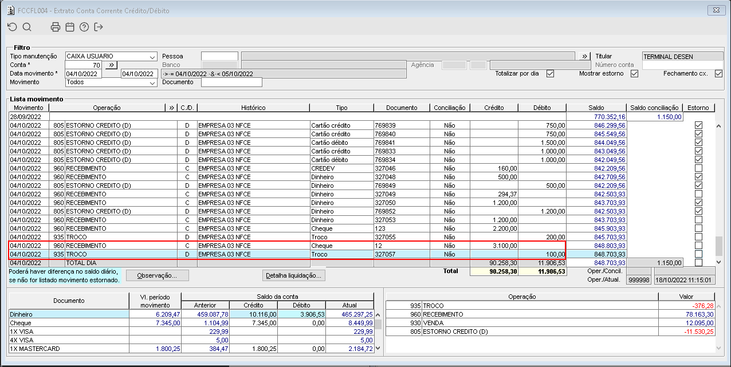Screen dimensions: 731x367
Task: Open the calendar toolbar icon
Action: click(x=69, y=27)
